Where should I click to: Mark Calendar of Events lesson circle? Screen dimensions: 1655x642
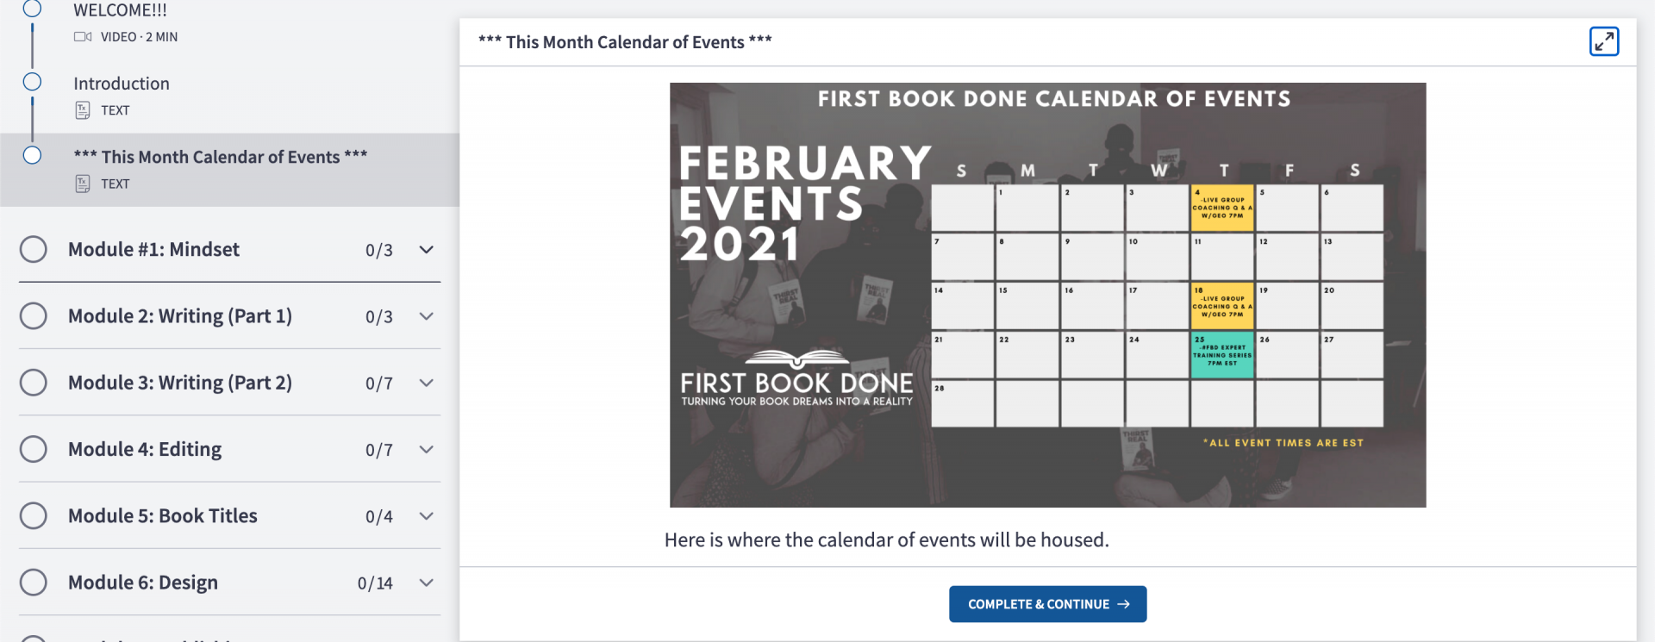point(33,155)
